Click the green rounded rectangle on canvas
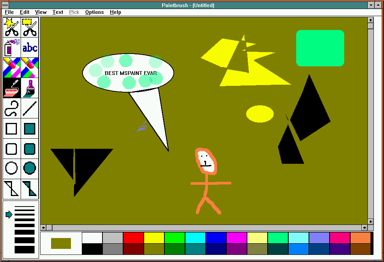 click(320, 48)
